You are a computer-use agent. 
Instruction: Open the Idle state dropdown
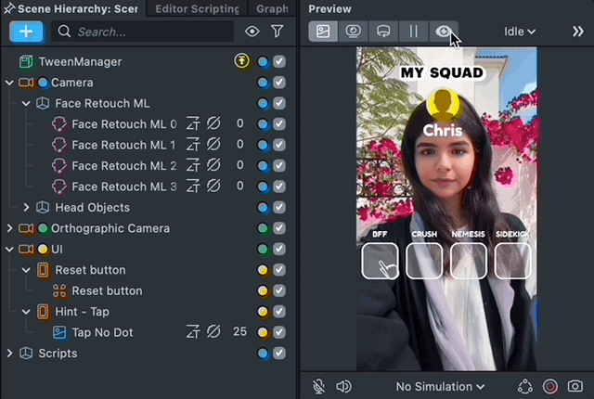click(x=520, y=32)
